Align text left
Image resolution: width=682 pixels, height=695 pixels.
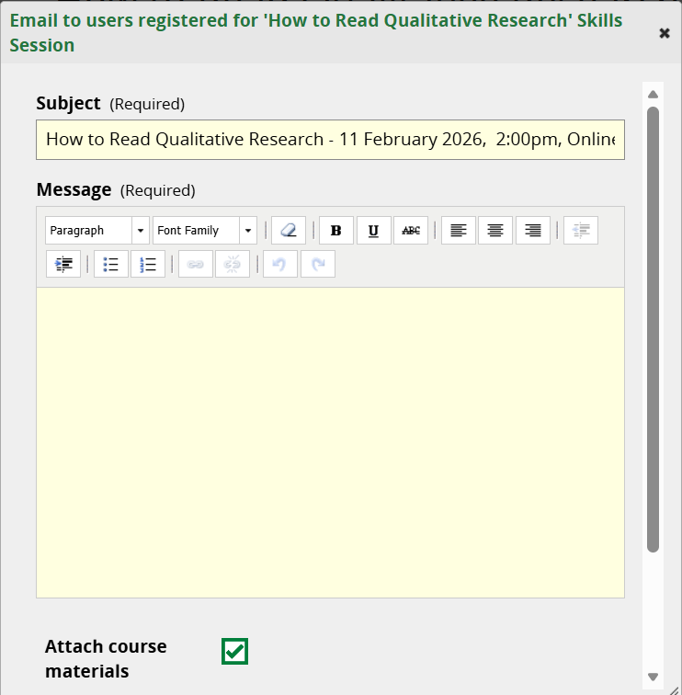(459, 231)
